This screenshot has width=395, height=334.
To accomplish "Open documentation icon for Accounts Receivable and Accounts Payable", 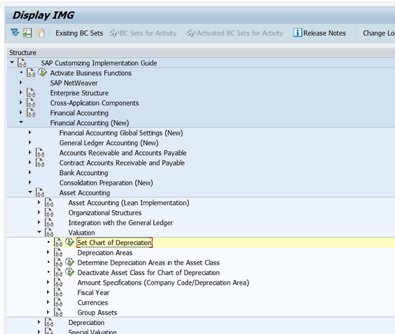I will 40,152.
